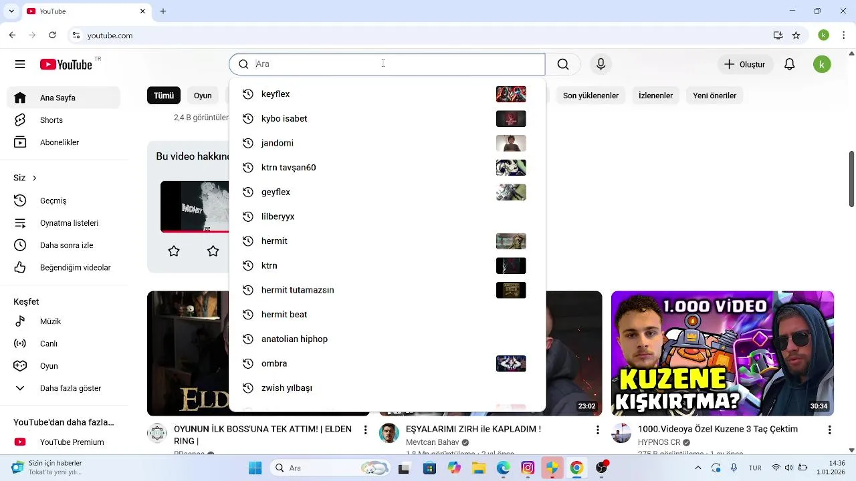Image resolution: width=856 pixels, height=481 pixels.
Task: Open Chrome three-dot menu
Action: pyautogui.click(x=843, y=35)
